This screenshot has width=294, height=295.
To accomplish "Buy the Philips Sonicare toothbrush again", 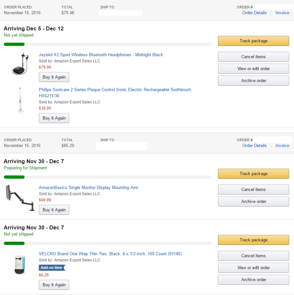I will [54, 118].
